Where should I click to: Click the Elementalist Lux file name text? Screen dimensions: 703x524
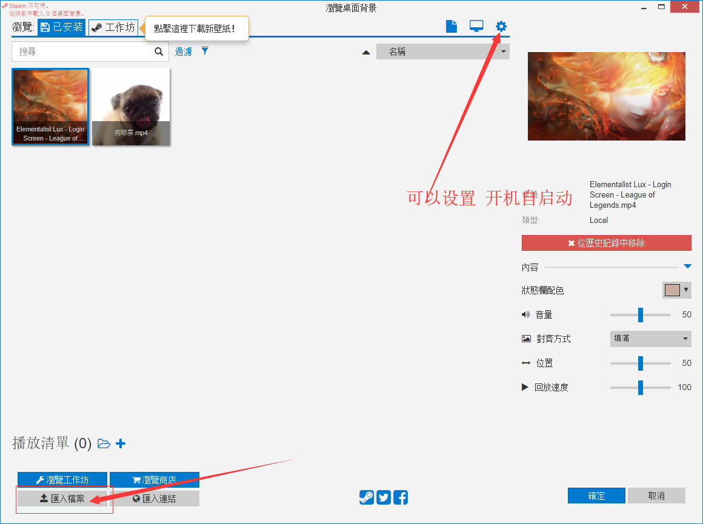click(x=630, y=194)
